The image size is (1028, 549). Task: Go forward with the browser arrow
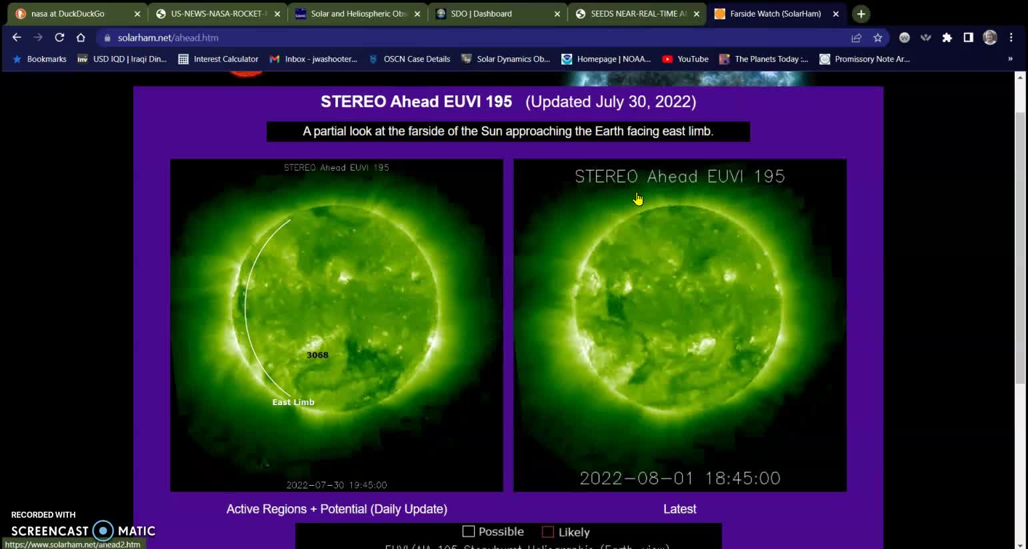click(38, 38)
